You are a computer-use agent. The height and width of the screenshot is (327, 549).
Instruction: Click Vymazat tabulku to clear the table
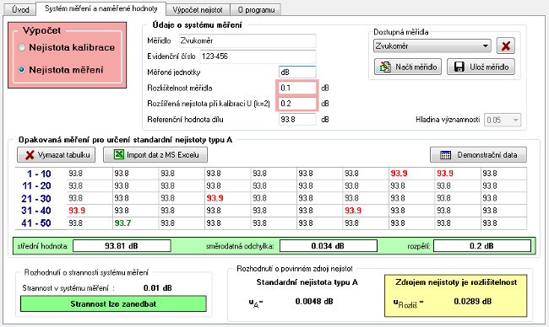pos(56,155)
